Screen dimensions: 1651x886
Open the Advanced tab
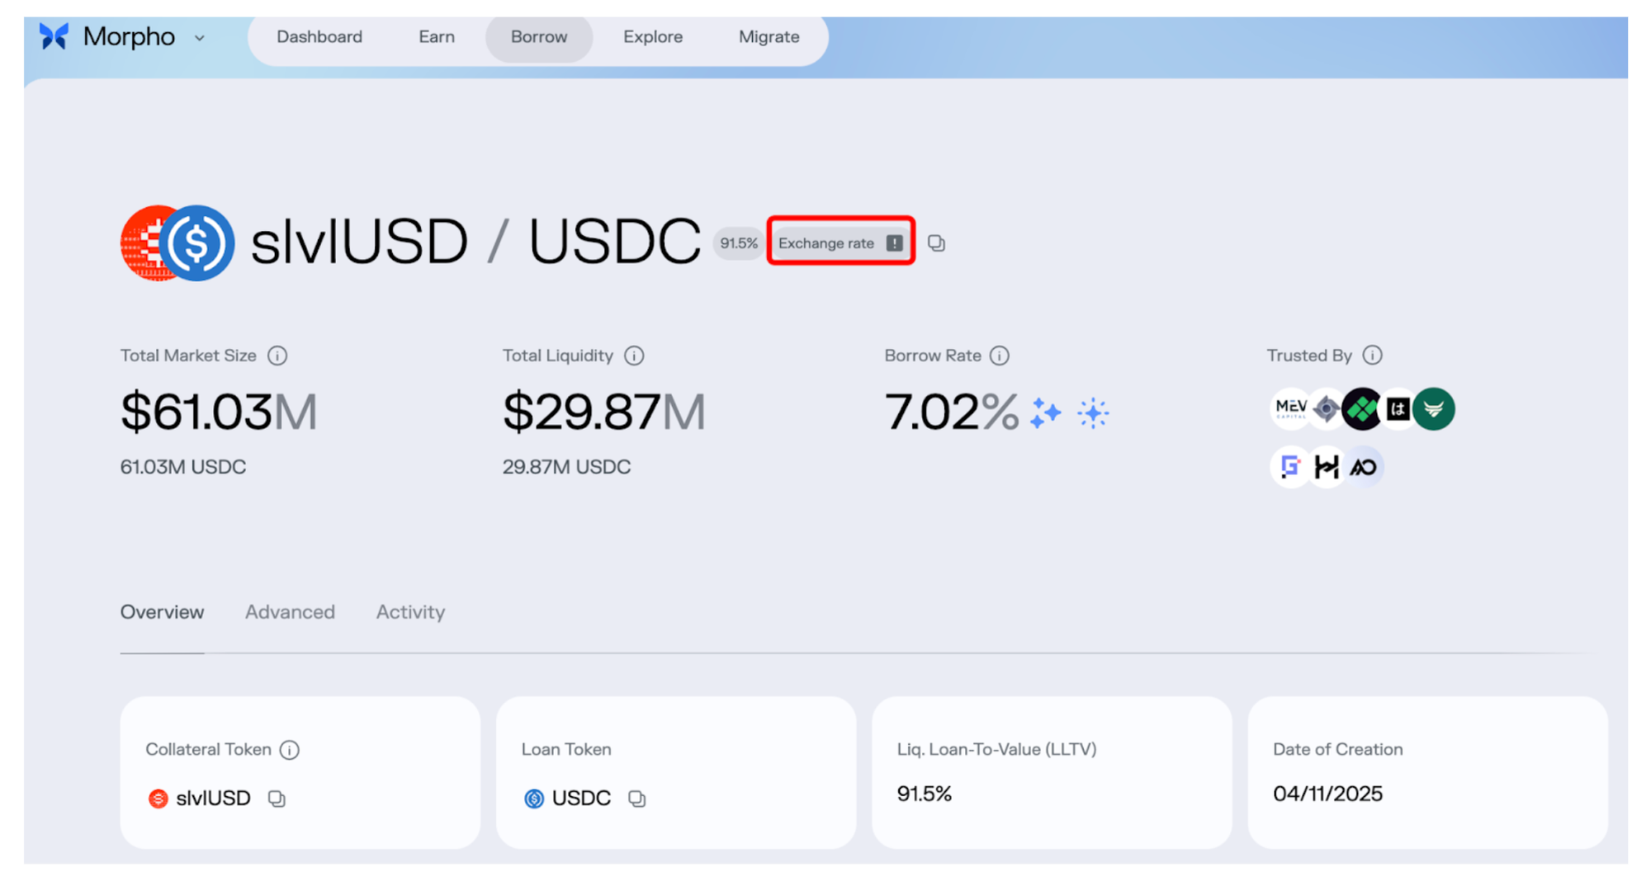(x=290, y=612)
